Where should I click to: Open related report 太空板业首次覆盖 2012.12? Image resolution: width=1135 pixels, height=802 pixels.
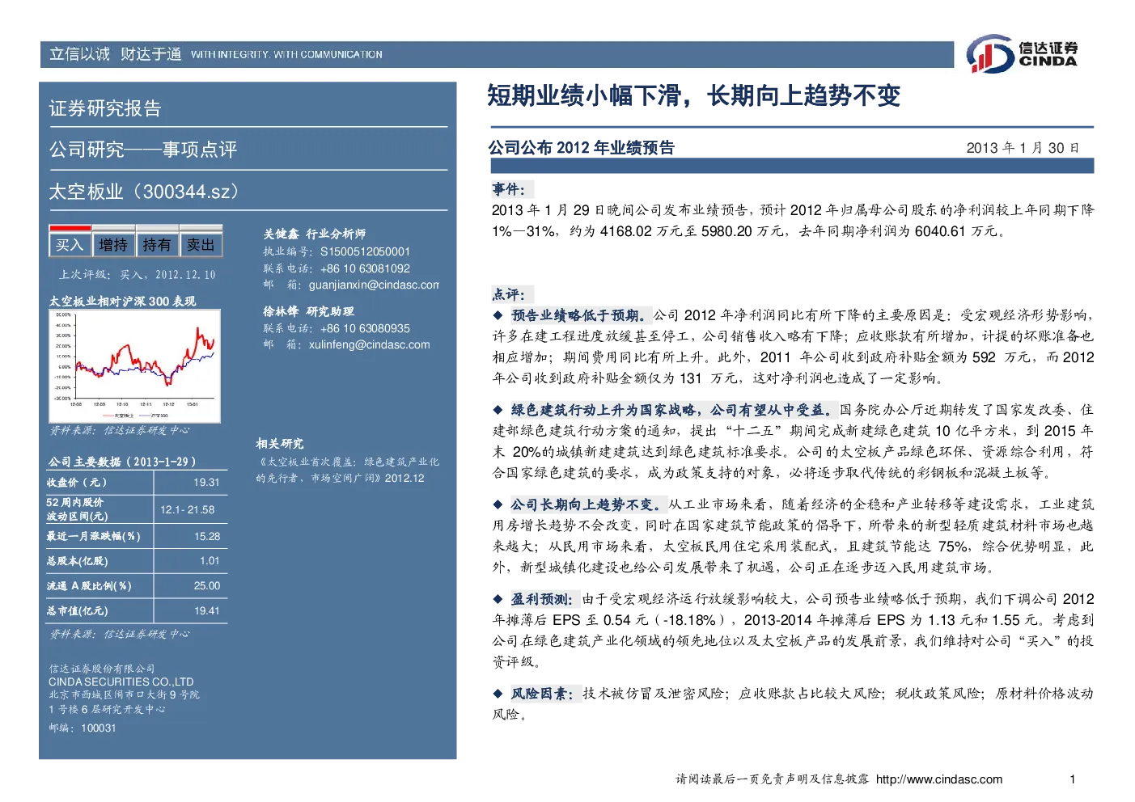(x=348, y=470)
